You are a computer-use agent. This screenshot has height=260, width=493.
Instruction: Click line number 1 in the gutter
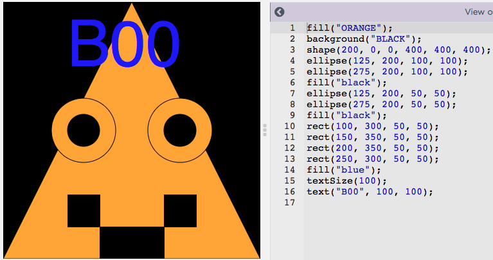[292, 28]
